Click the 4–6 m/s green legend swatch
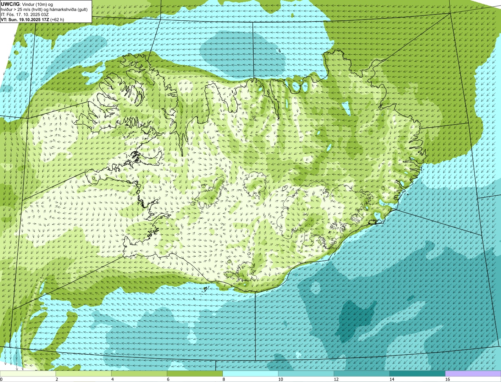501x382 pixels. tap(139, 374)
